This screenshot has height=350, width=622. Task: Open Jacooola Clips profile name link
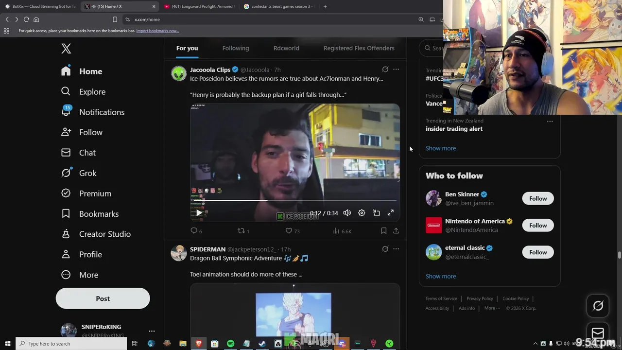coord(210,70)
